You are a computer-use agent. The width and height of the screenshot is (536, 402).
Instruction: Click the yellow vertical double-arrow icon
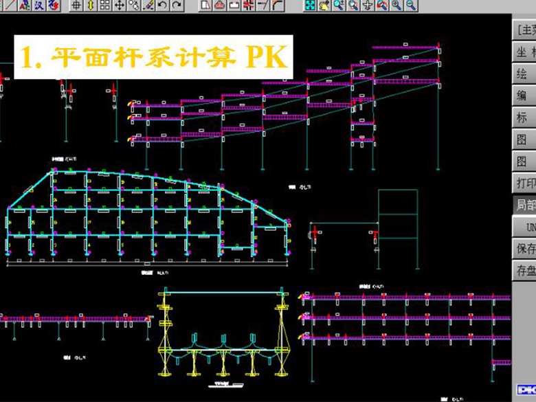click(x=90, y=5)
